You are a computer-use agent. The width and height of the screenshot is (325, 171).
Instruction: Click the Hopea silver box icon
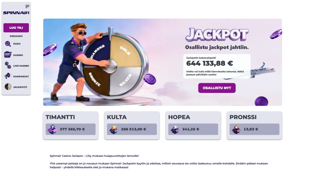pos(175,129)
